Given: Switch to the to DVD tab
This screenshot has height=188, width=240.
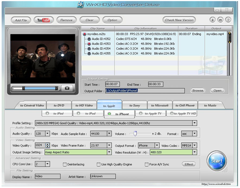Looking at the screenshot, I should [x=59, y=105].
